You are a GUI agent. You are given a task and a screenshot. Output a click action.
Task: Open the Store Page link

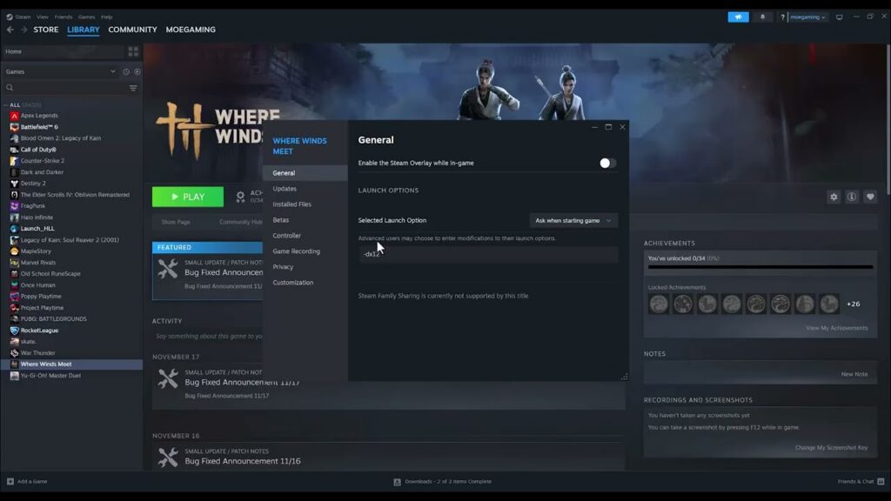[x=176, y=222]
